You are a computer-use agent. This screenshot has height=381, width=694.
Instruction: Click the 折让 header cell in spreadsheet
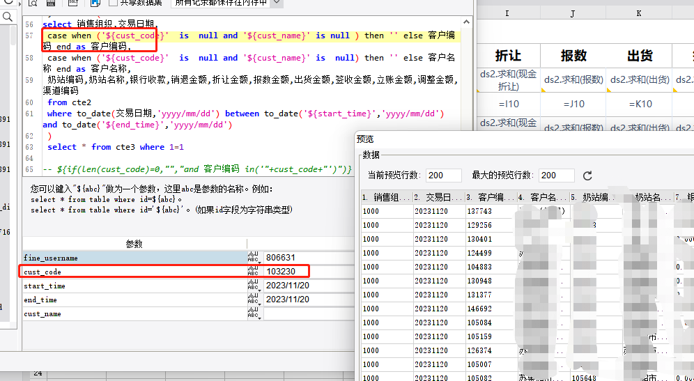(x=508, y=56)
